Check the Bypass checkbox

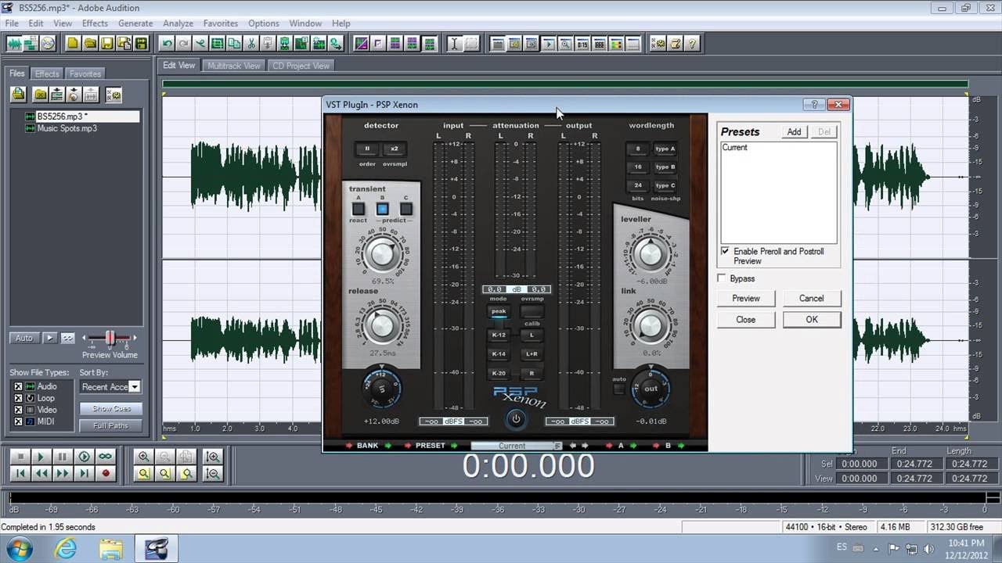[722, 278]
